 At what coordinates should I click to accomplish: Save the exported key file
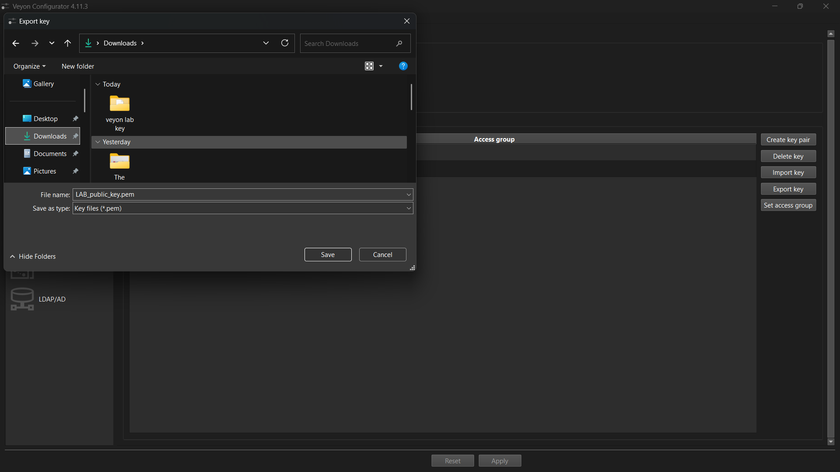(x=328, y=255)
